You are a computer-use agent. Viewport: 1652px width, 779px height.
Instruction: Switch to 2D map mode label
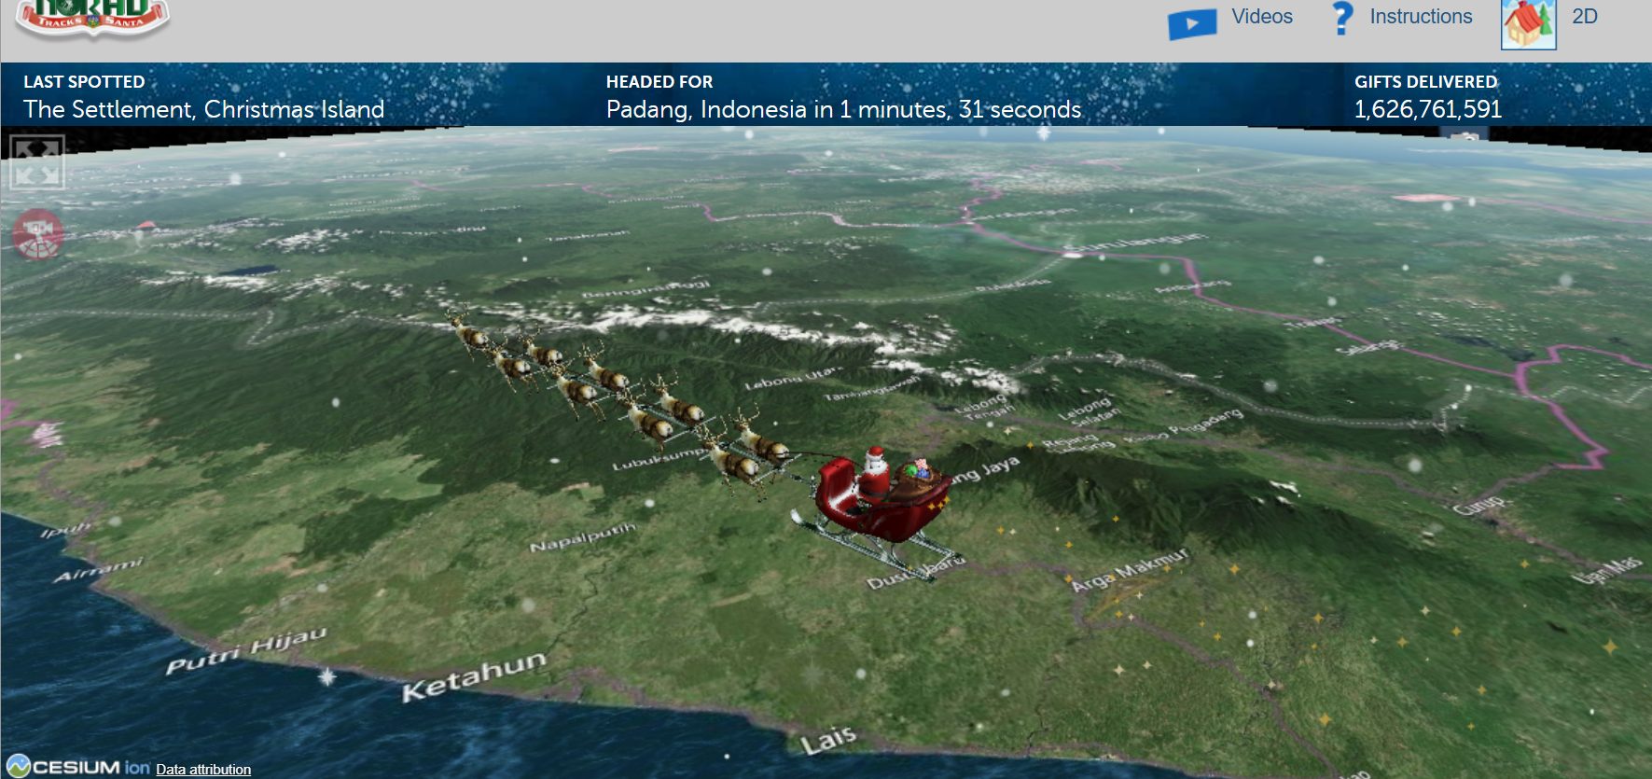[x=1584, y=17]
